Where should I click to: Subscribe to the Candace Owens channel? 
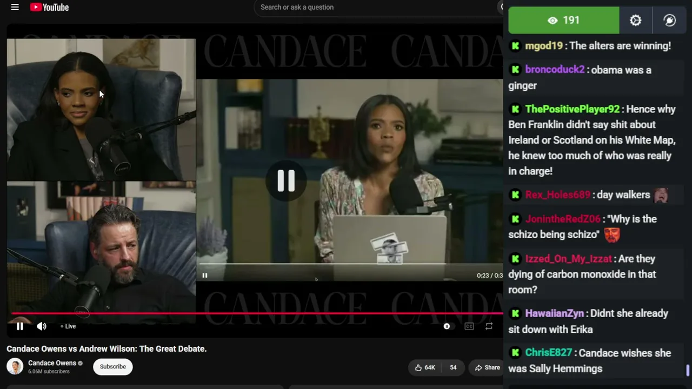(112, 367)
